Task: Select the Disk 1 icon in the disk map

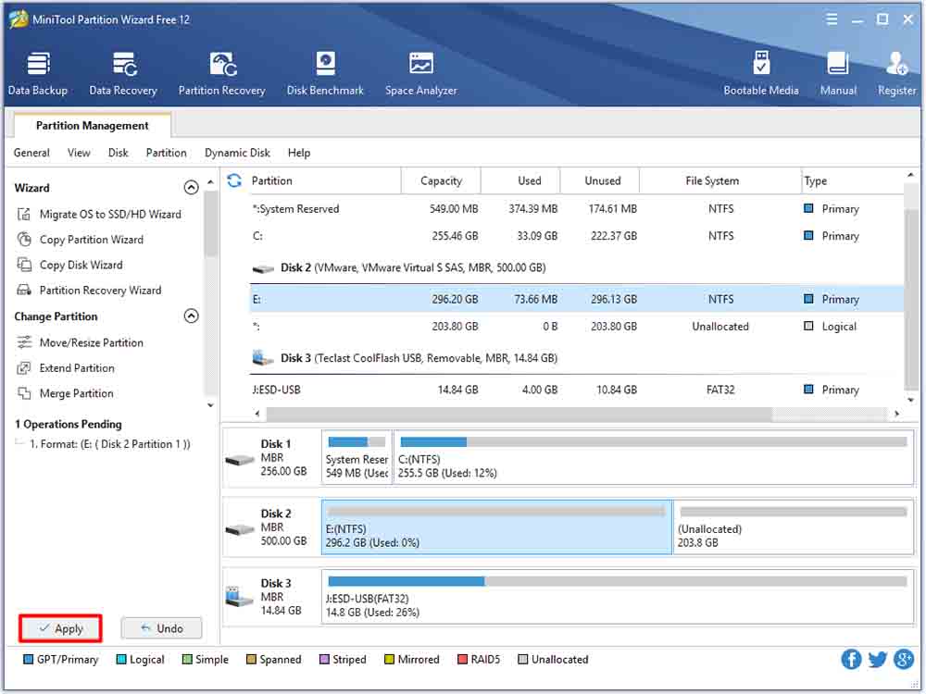Action: [x=240, y=459]
